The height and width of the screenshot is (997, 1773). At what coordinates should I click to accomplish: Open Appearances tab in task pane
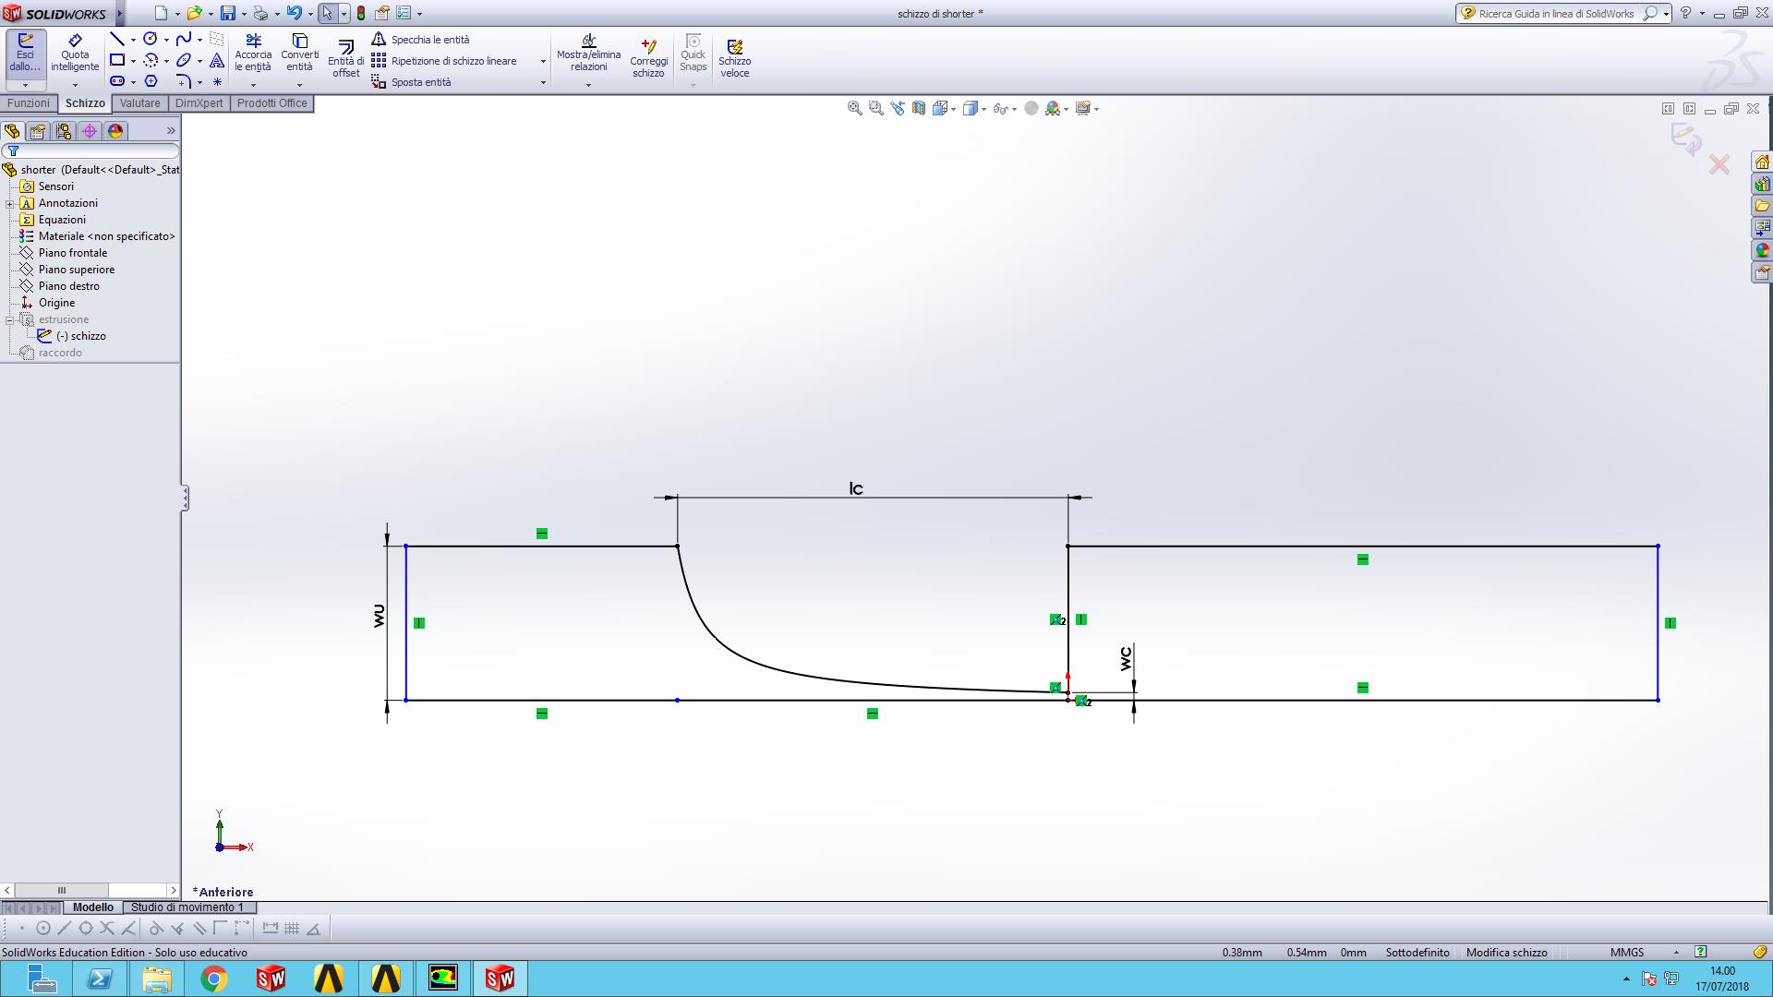point(1762,250)
